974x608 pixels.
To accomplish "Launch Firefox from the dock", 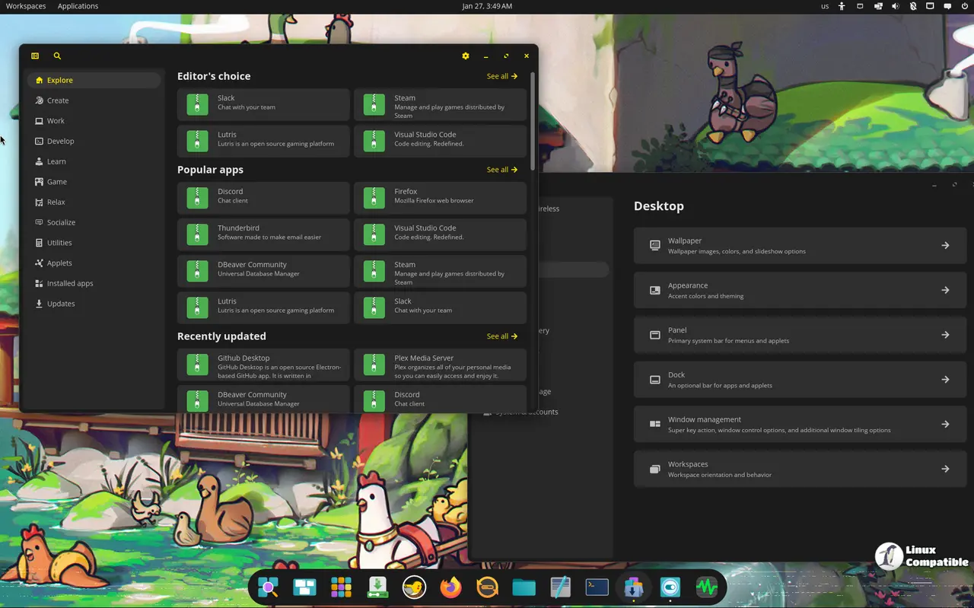I will pos(450,587).
